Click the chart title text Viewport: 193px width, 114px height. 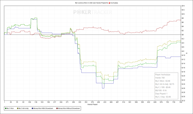point(96,3)
